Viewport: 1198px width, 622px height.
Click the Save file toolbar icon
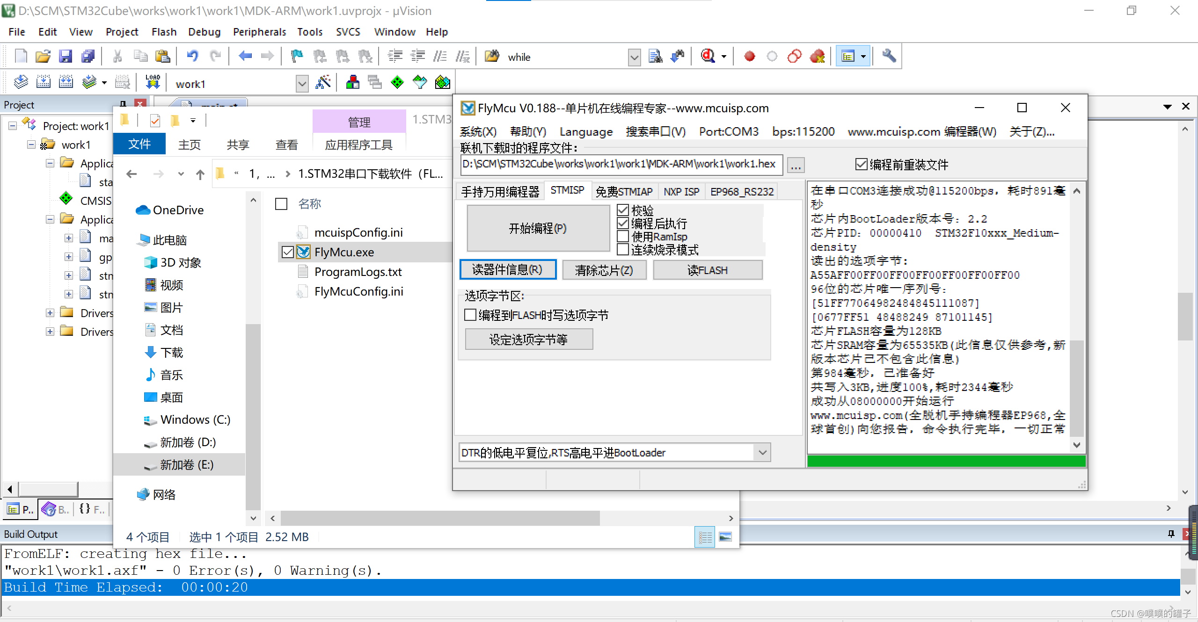(66, 57)
